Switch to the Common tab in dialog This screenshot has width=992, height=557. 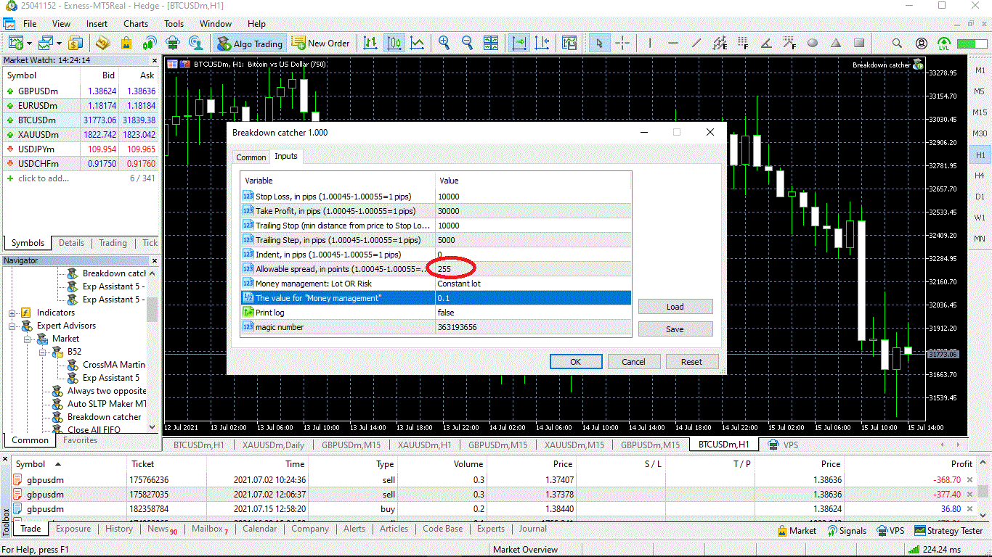pos(251,157)
